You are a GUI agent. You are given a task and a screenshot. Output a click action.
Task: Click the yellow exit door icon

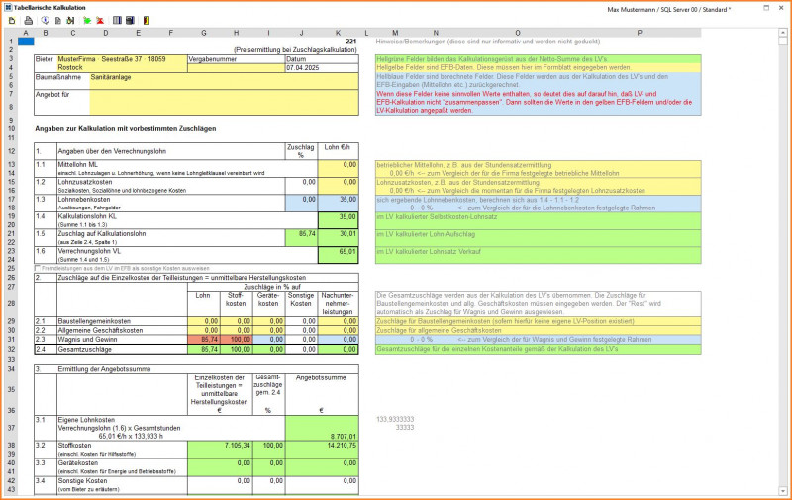148,20
